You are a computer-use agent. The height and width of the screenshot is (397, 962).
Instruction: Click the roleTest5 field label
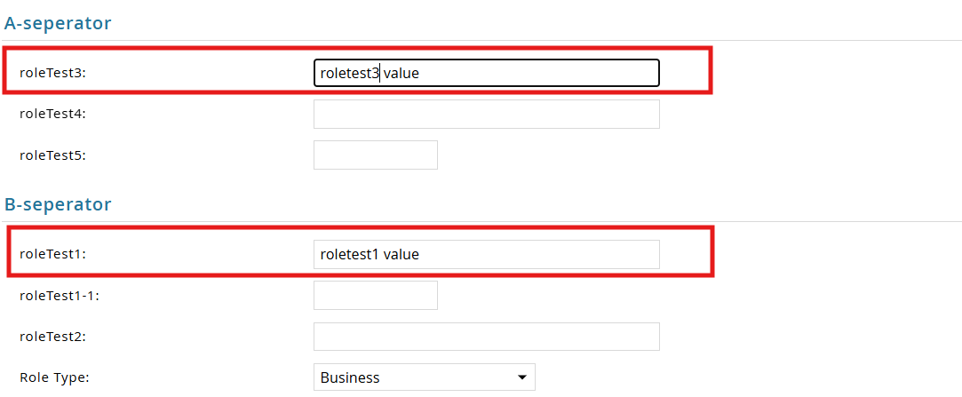tap(52, 155)
